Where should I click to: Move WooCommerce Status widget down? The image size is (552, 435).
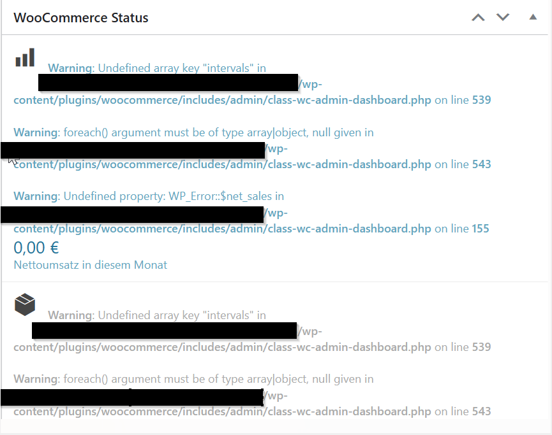[x=503, y=17]
